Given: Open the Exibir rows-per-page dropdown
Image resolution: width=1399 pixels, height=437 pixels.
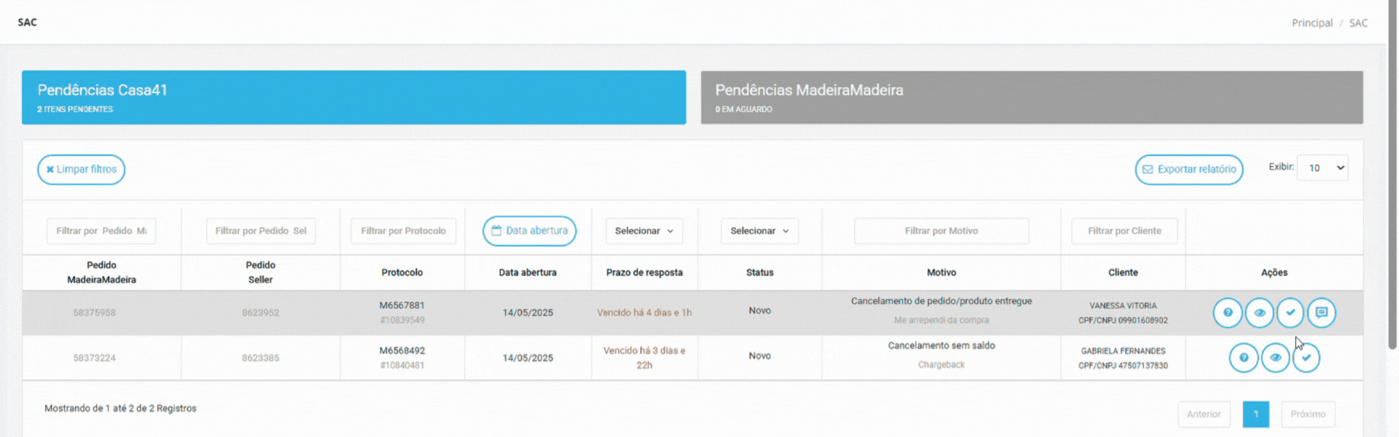Looking at the screenshot, I should (1322, 168).
